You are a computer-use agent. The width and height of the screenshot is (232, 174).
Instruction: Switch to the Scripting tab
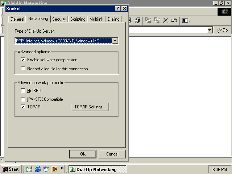tap(78, 19)
